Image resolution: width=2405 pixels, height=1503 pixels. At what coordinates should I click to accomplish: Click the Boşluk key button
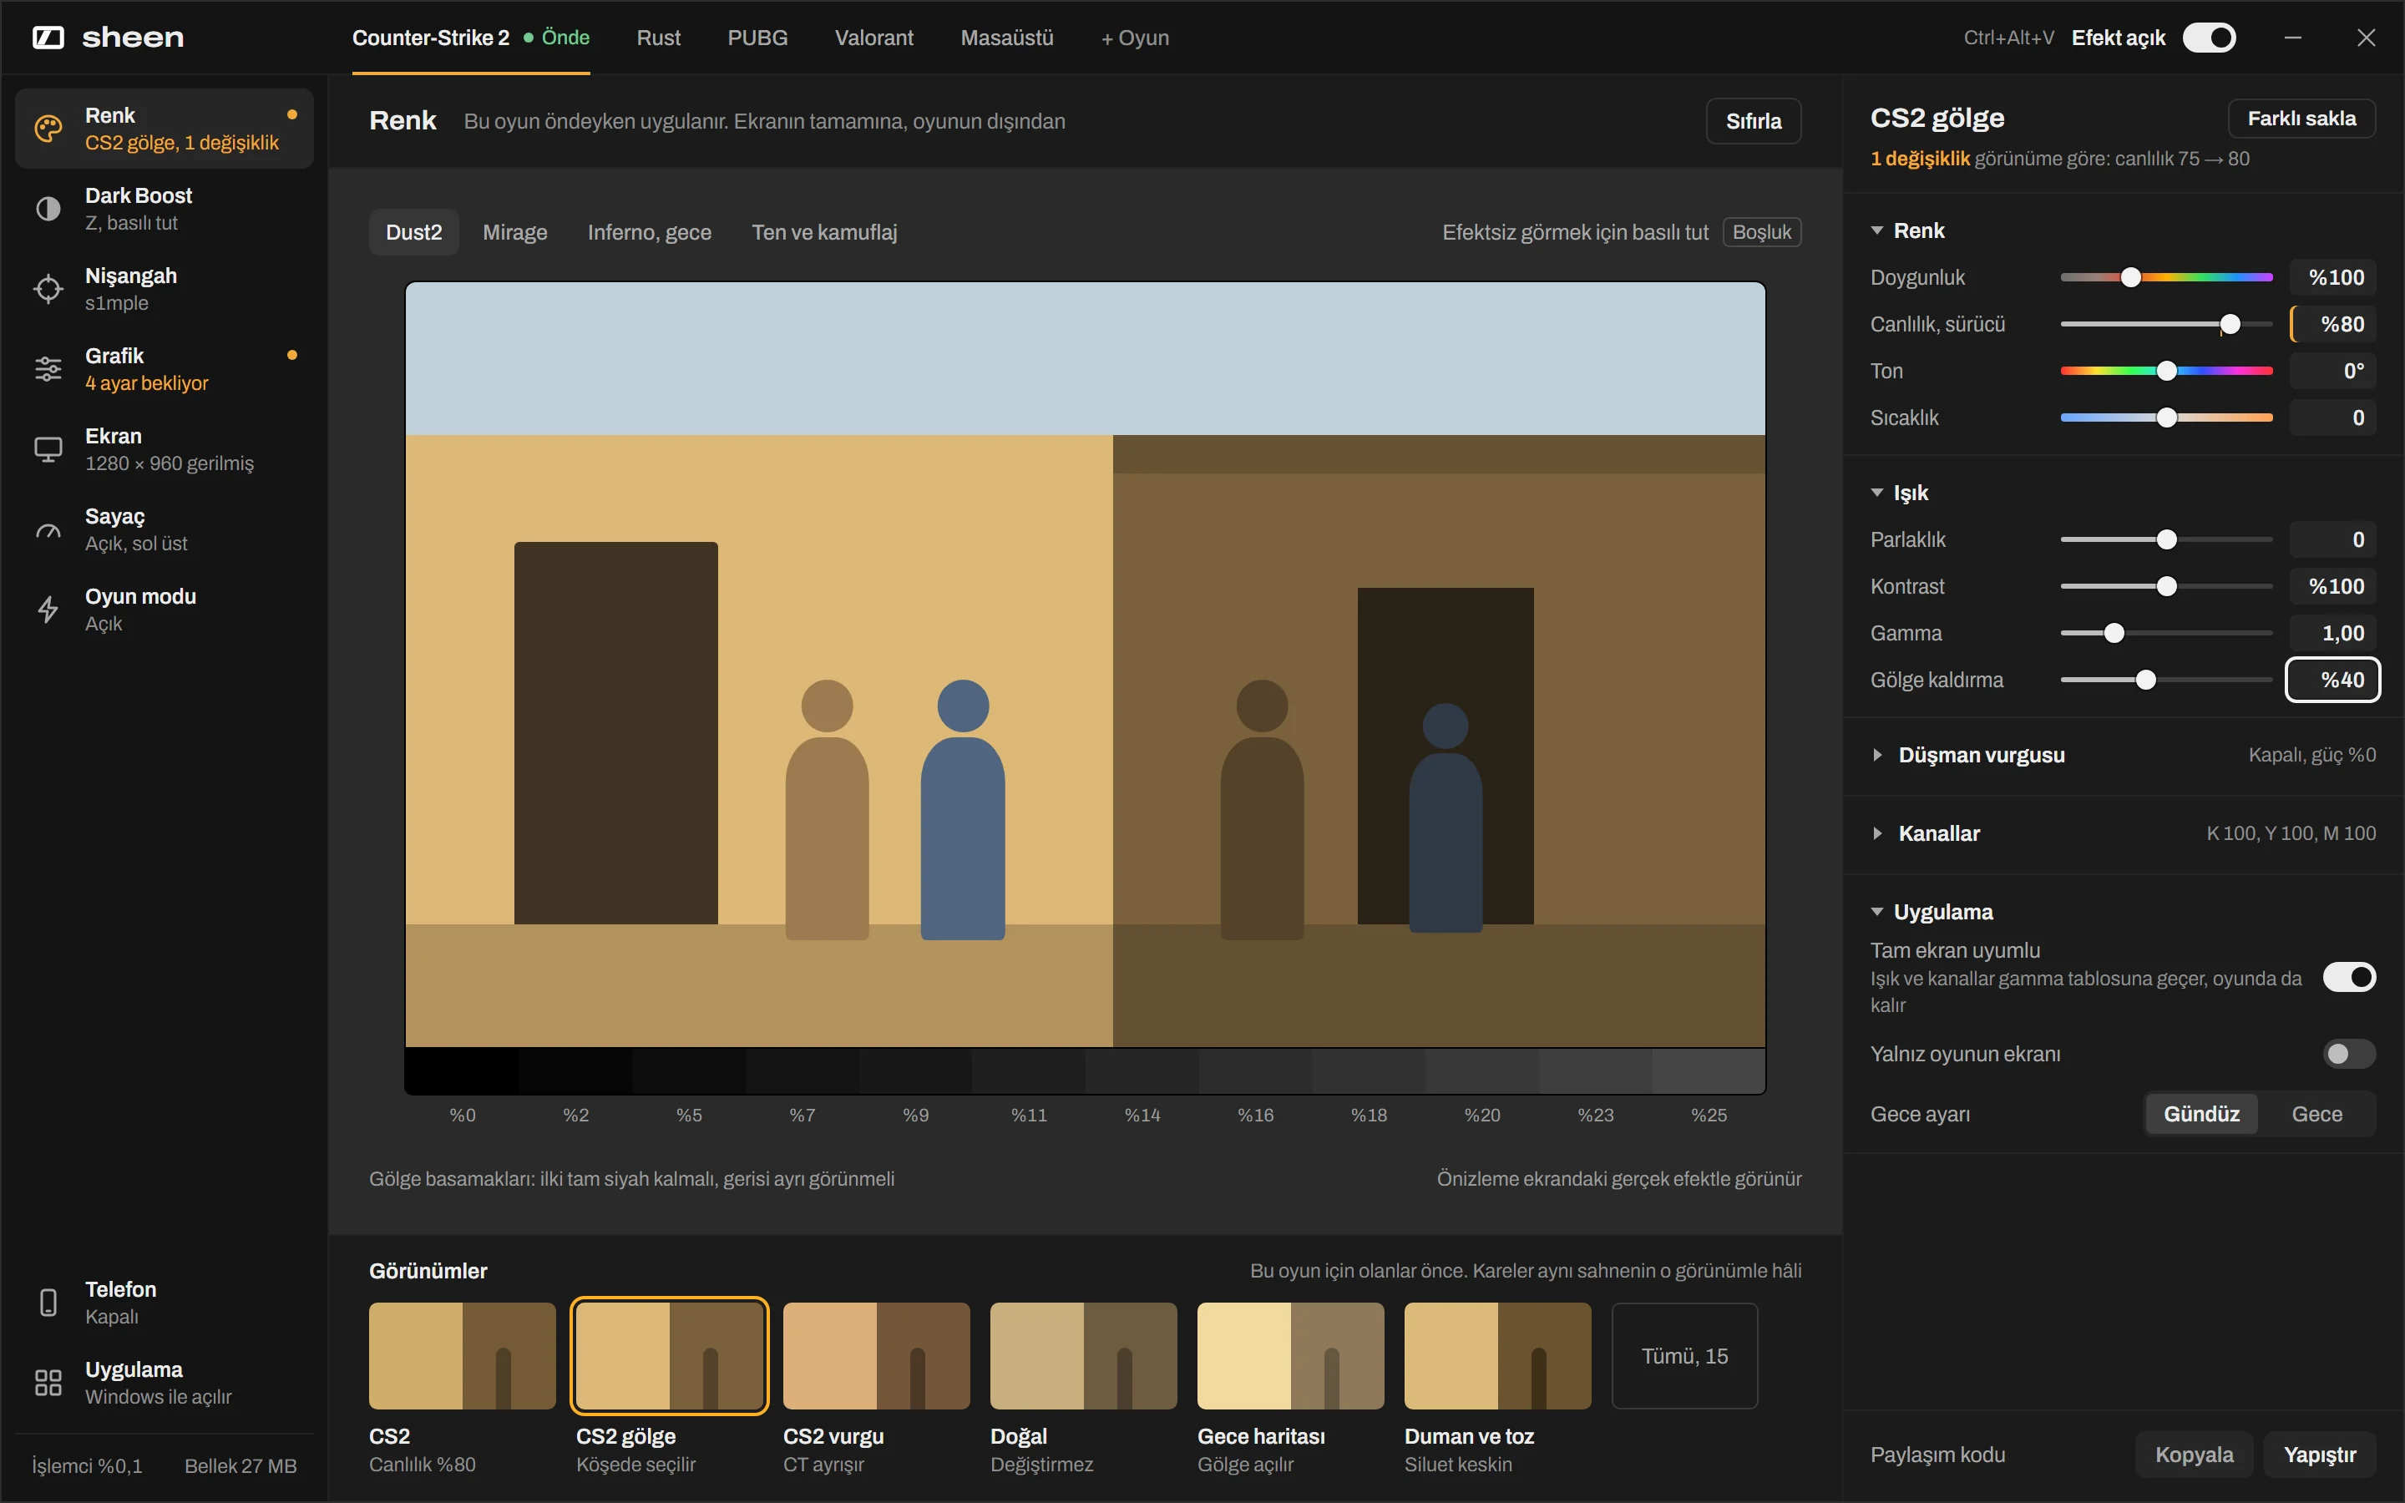1762,233
